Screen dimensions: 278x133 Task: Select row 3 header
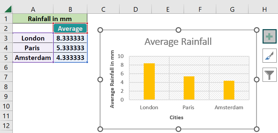6,38
